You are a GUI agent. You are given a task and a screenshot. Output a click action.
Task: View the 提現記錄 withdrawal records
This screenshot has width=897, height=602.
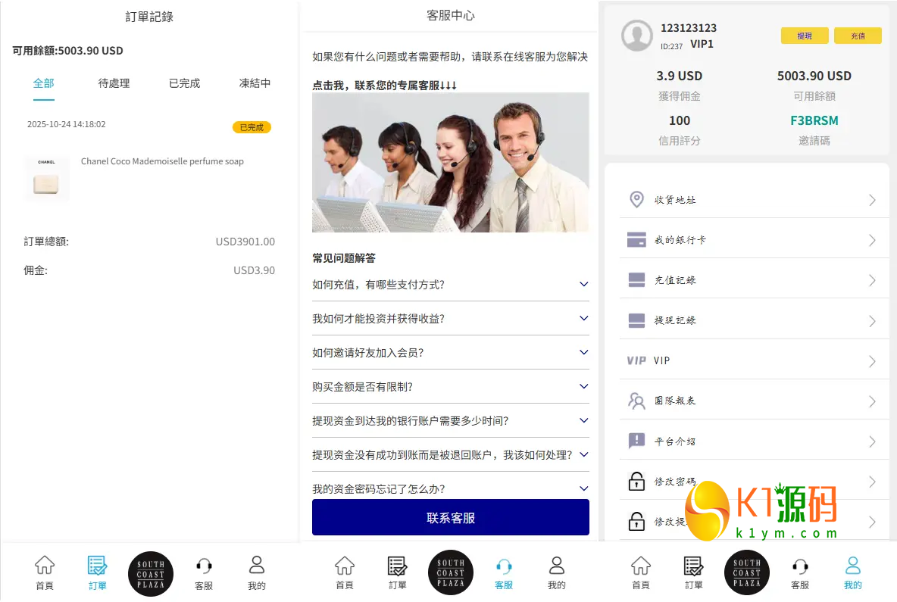[754, 320]
